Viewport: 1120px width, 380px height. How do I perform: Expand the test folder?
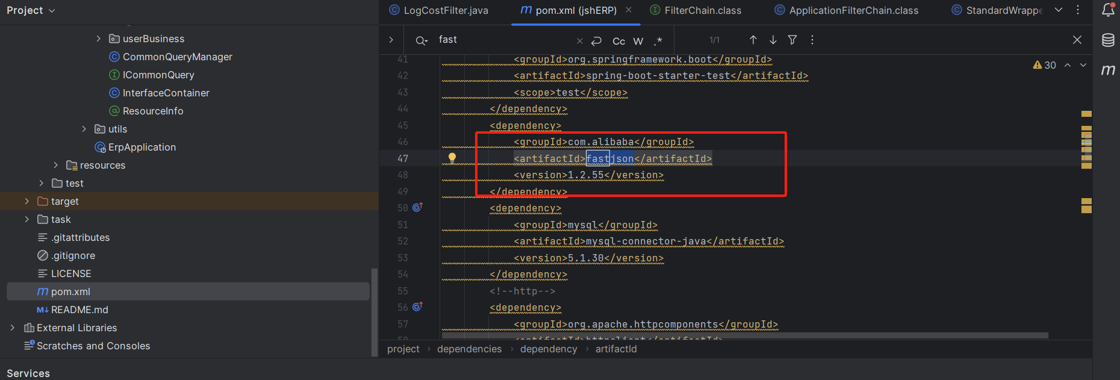(x=42, y=183)
